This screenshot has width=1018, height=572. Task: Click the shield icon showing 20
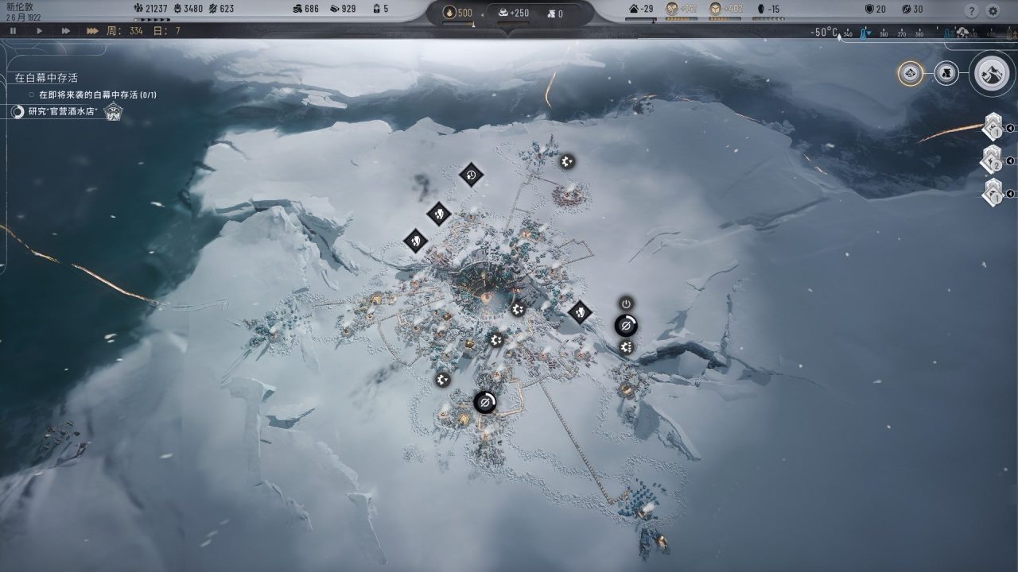(x=869, y=10)
